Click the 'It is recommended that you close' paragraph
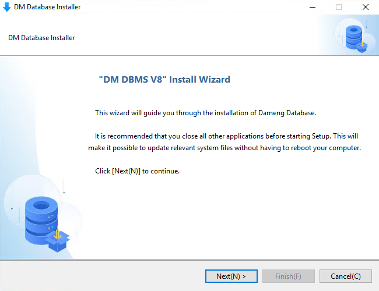Viewport: 379px width, 291px height. point(224,142)
